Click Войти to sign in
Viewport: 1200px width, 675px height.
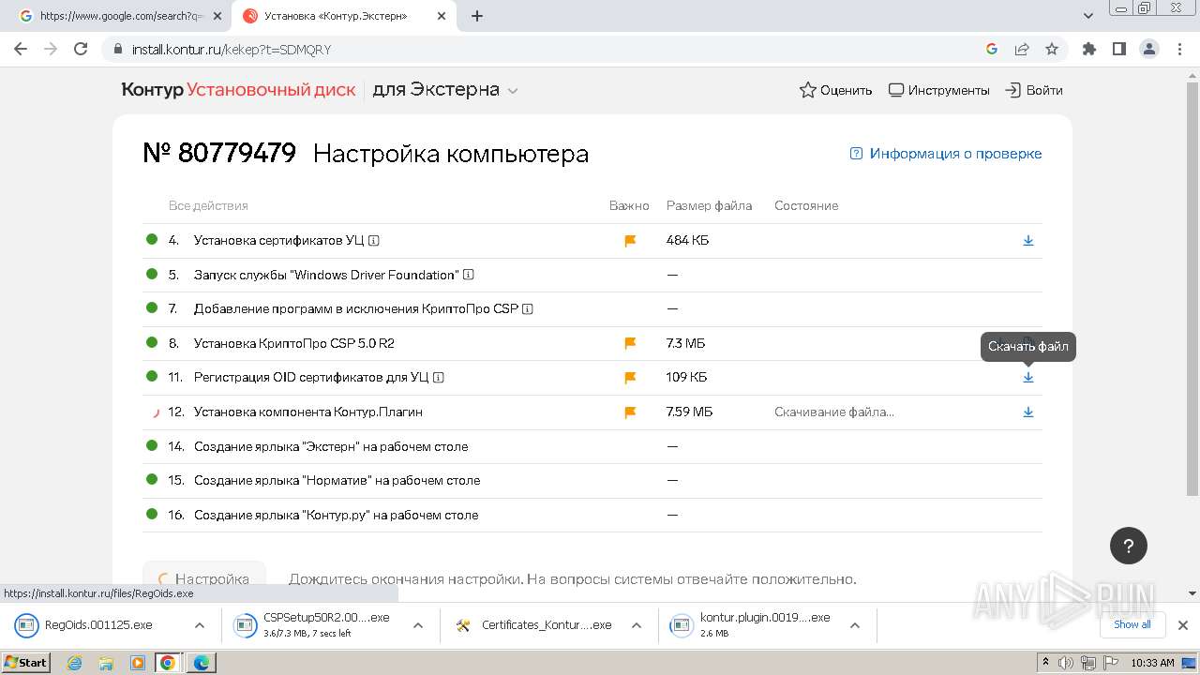pos(1034,90)
